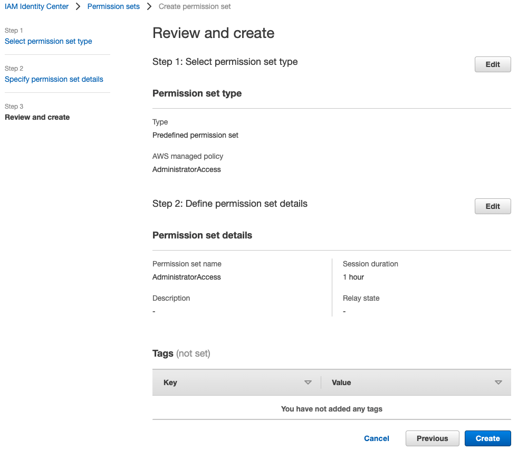Open Specify permission set details step
Image resolution: width=518 pixels, height=450 pixels.
[54, 79]
